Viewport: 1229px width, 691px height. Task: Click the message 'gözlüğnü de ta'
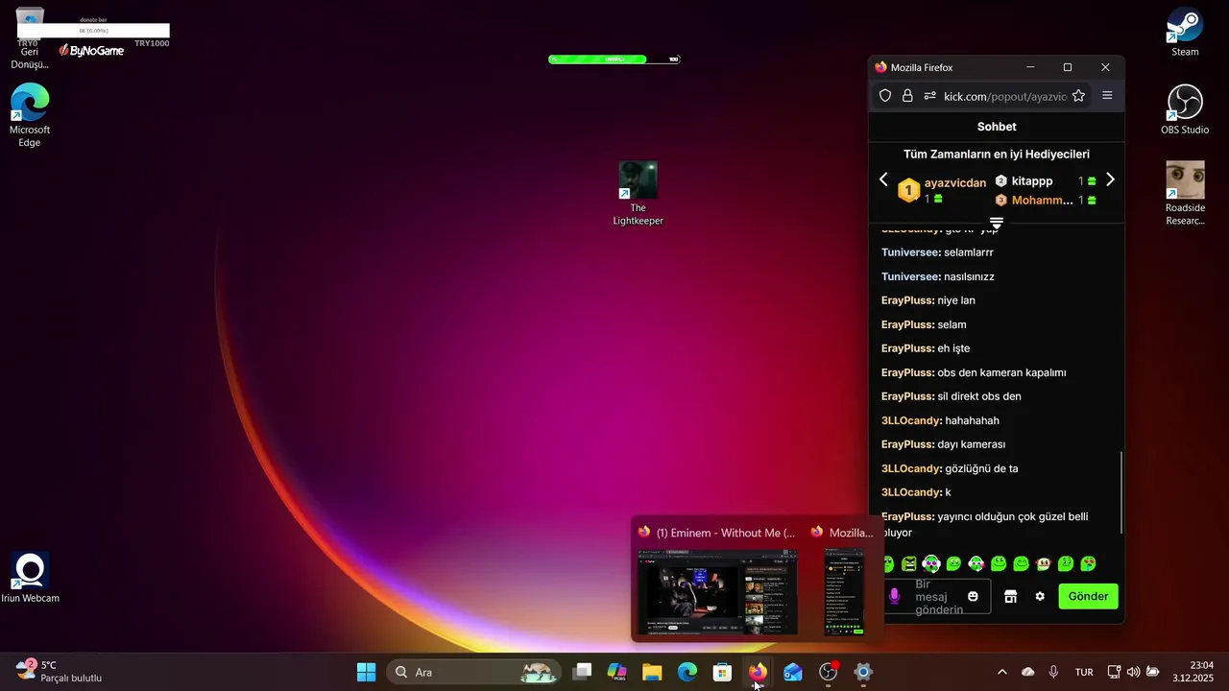coord(981,468)
